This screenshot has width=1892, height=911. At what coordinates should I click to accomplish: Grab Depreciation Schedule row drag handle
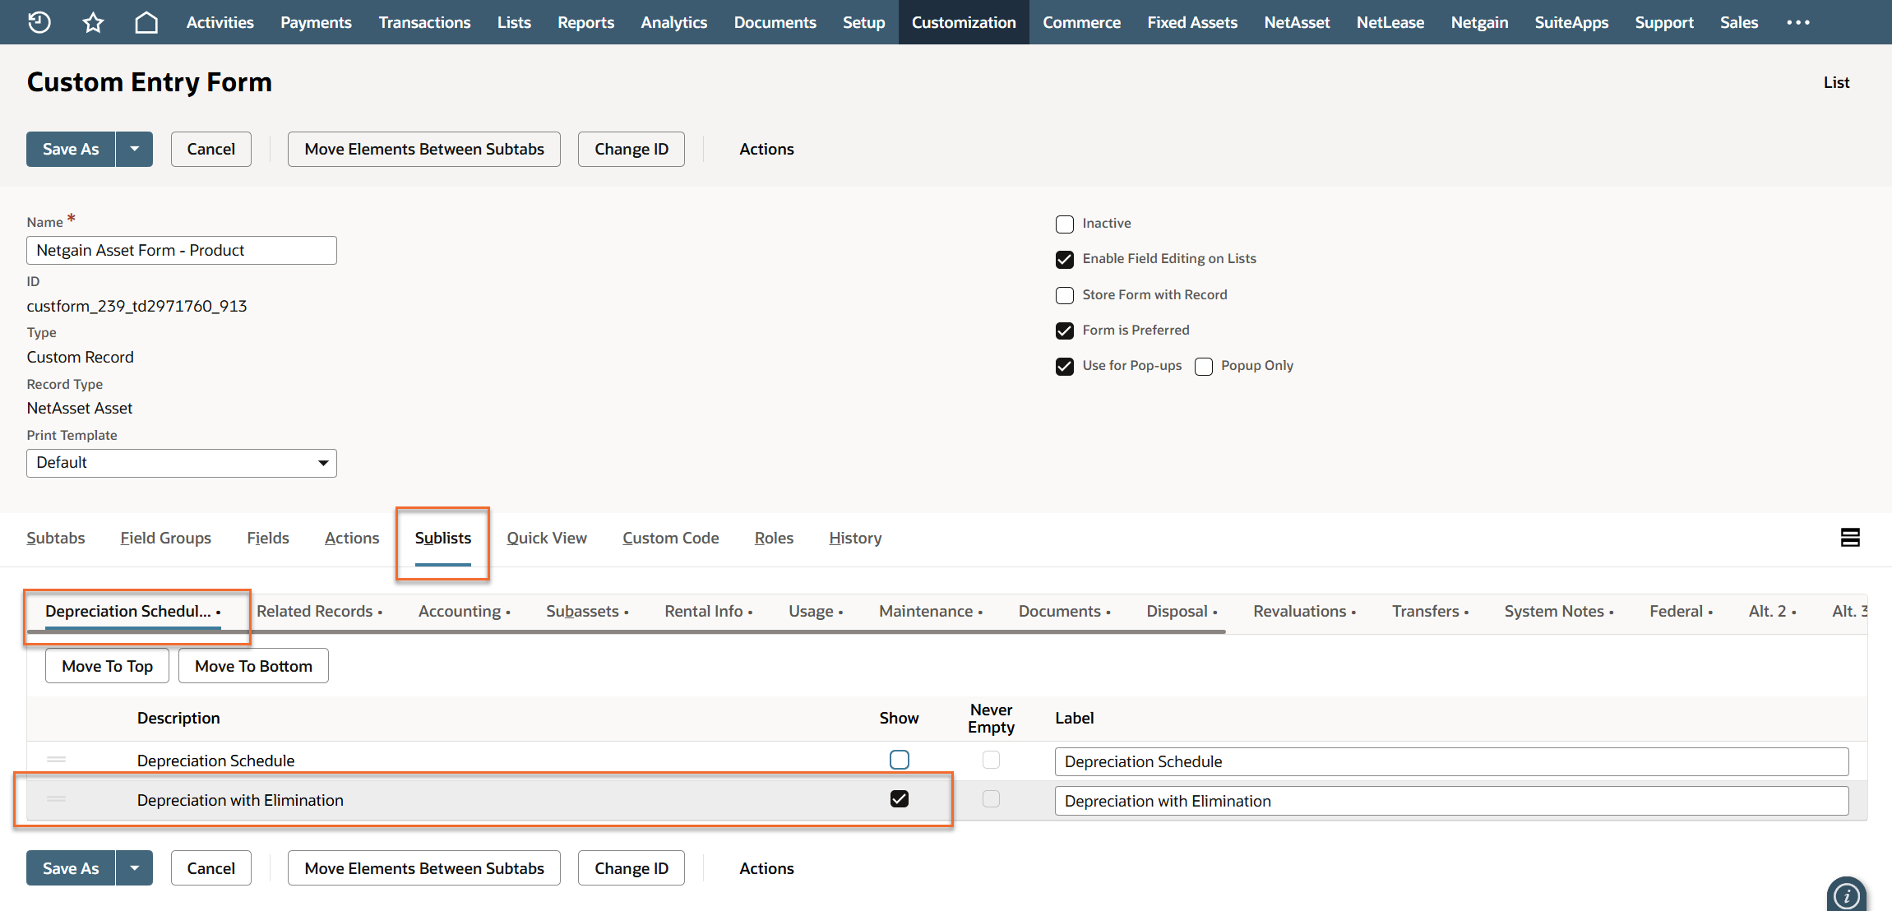56,760
